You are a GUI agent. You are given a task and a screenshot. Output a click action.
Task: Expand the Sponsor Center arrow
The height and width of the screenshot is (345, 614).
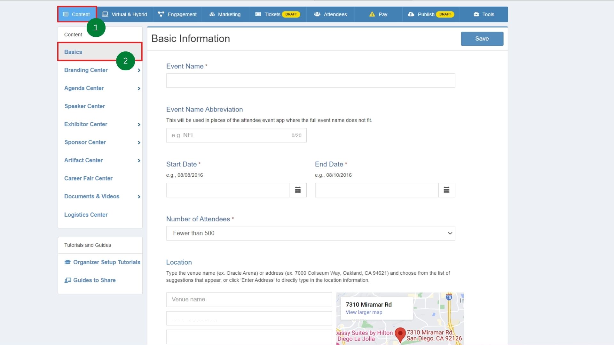(139, 142)
